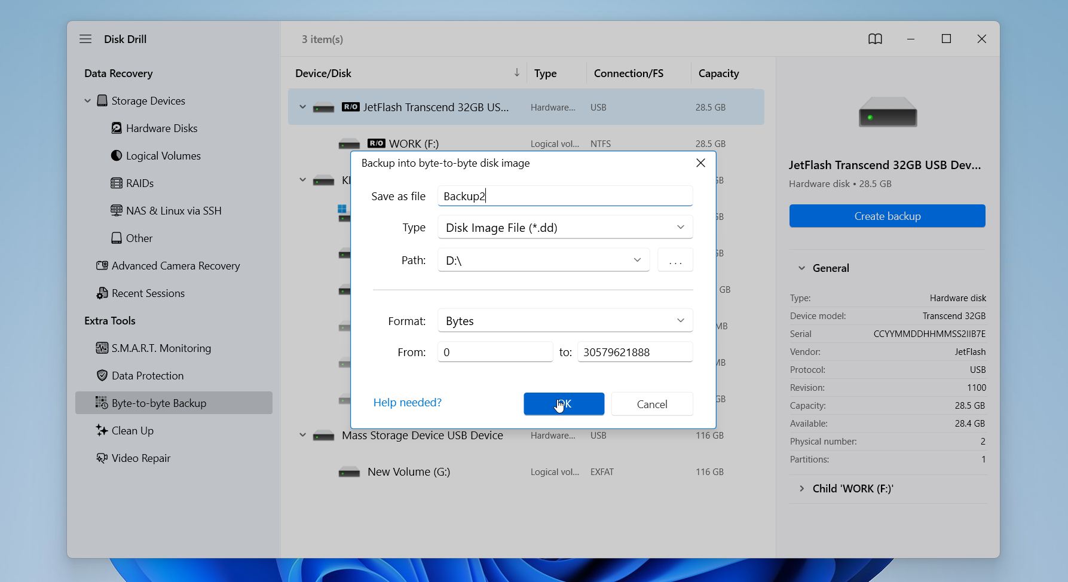Open the help book icon in title bar
Image resolution: width=1068 pixels, height=582 pixels.
pyautogui.click(x=875, y=39)
